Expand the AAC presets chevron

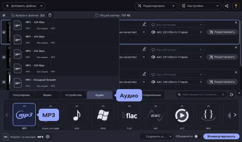click(156, 106)
